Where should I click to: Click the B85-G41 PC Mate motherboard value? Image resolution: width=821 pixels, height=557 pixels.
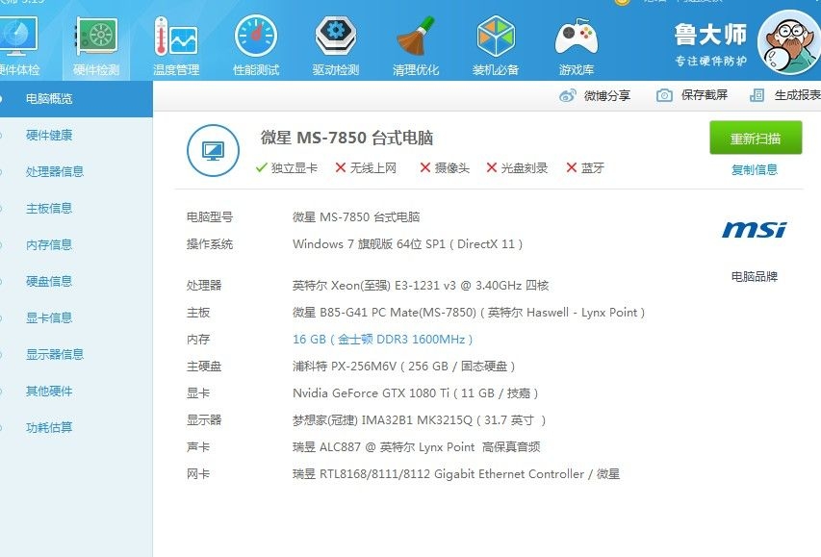coord(469,313)
